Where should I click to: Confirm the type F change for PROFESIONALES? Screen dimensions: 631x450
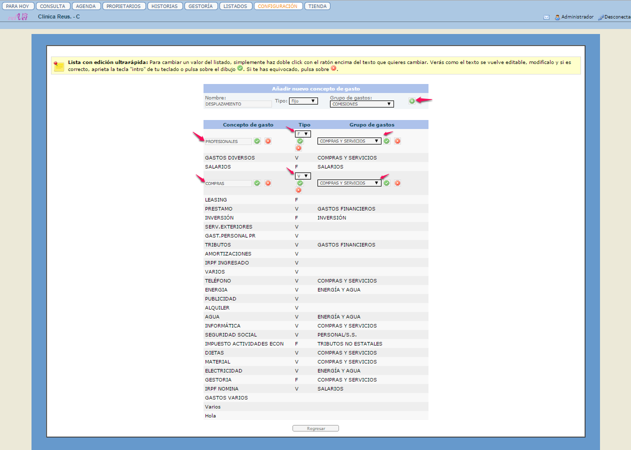tap(300, 141)
